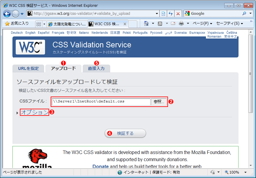The width and height of the screenshot is (256, 178).
Task: Switch language to Nederlands
Action: 100,33
